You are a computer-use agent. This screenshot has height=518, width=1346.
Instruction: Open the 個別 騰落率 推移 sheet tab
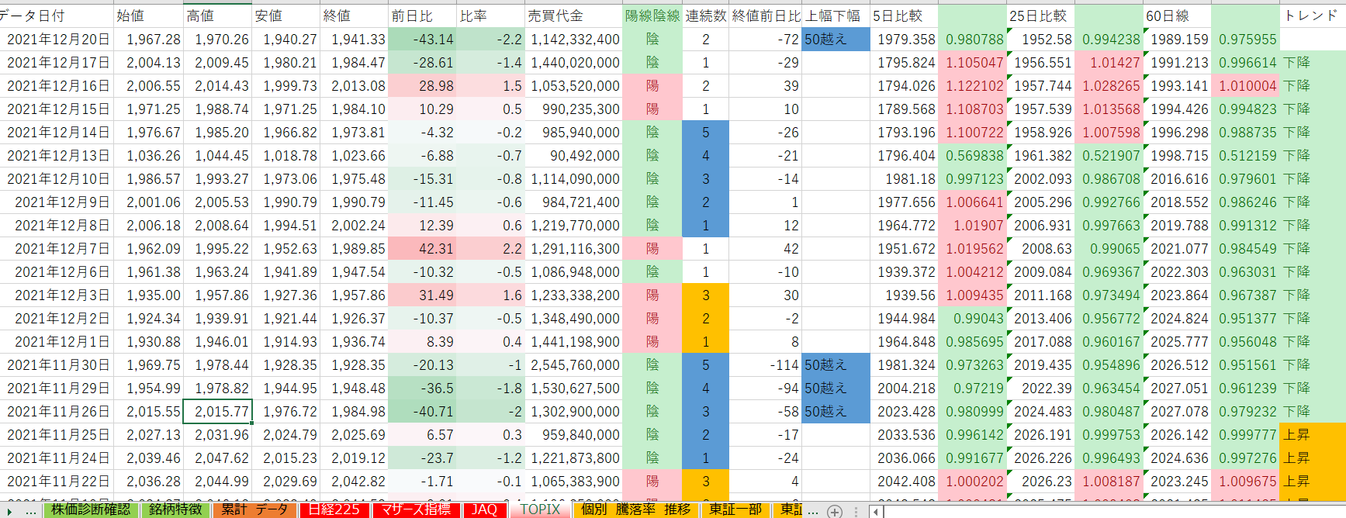pos(635,510)
